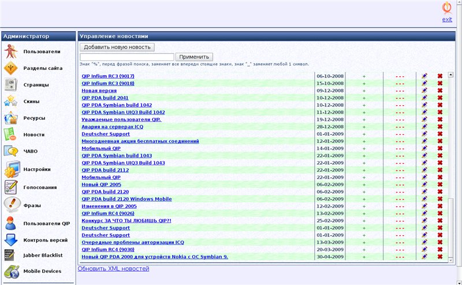Edit QIP Infium RC3 (9017) with pencil icon
Viewport: 462px width, 285px height.
tap(424, 76)
